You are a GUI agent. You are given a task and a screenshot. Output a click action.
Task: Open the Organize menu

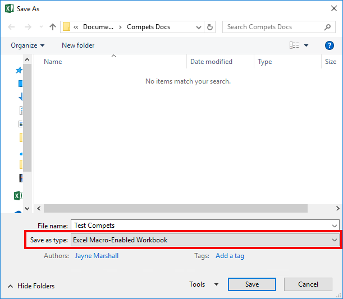[28, 45]
